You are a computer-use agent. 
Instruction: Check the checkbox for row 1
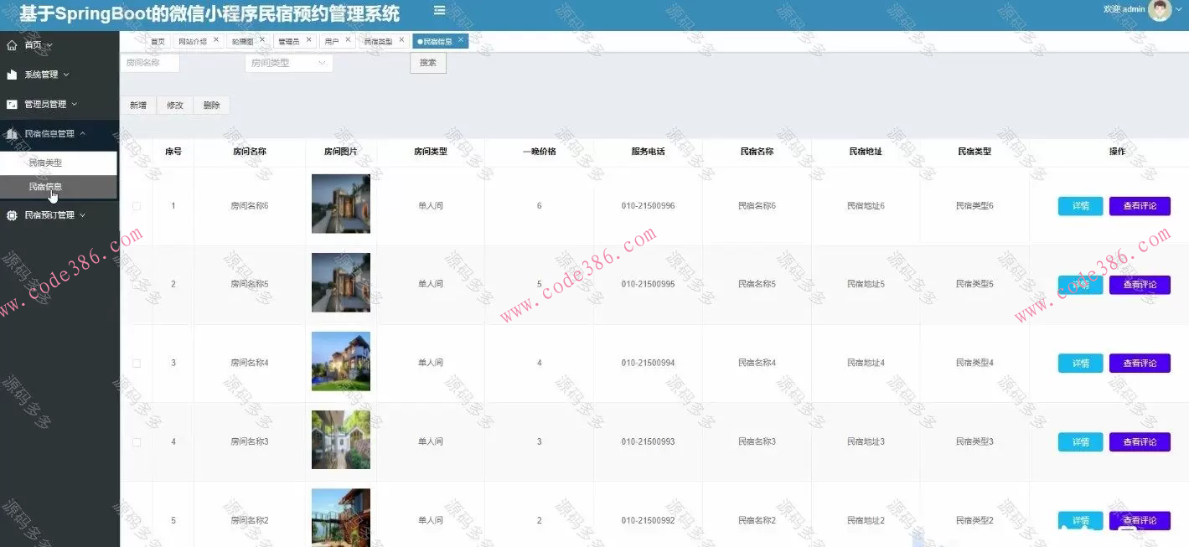coord(137,205)
